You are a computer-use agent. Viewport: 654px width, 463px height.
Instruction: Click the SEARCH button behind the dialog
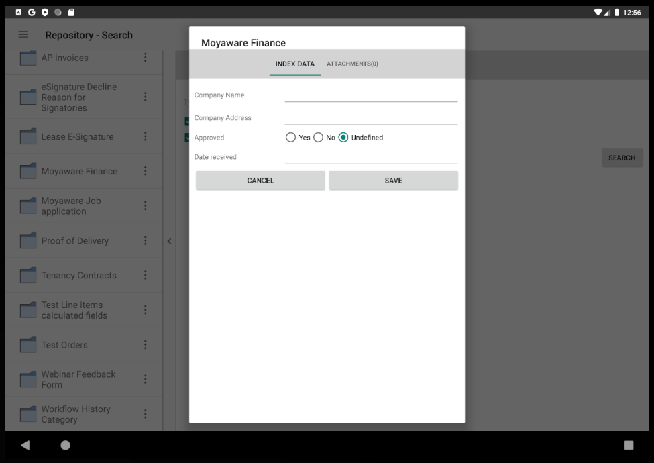click(622, 158)
